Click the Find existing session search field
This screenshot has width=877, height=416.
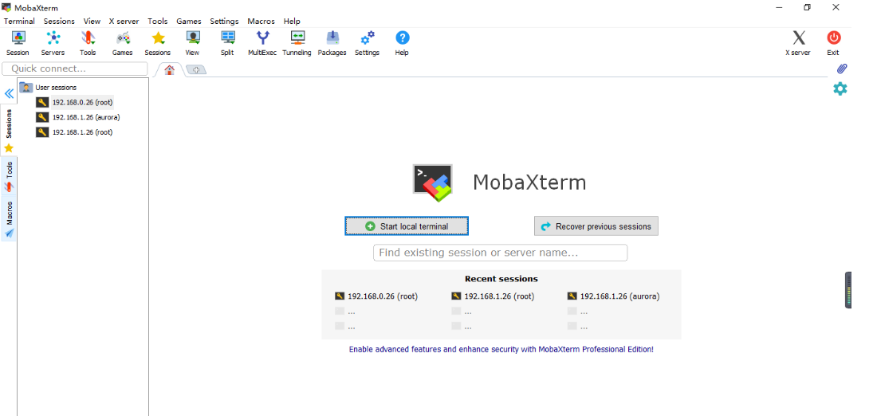(500, 253)
